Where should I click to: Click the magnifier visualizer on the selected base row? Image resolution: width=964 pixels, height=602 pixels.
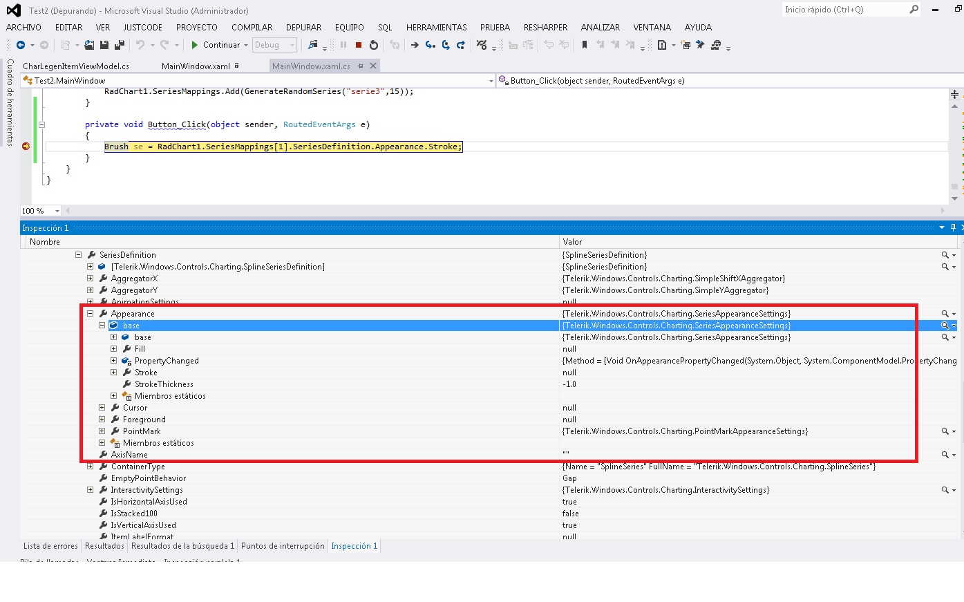945,326
